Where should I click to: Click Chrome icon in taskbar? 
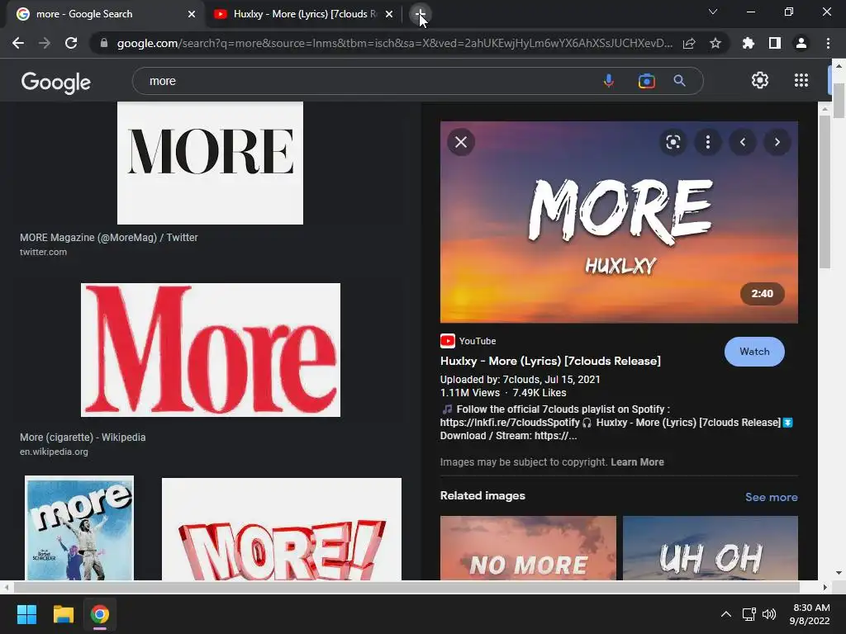click(x=100, y=614)
